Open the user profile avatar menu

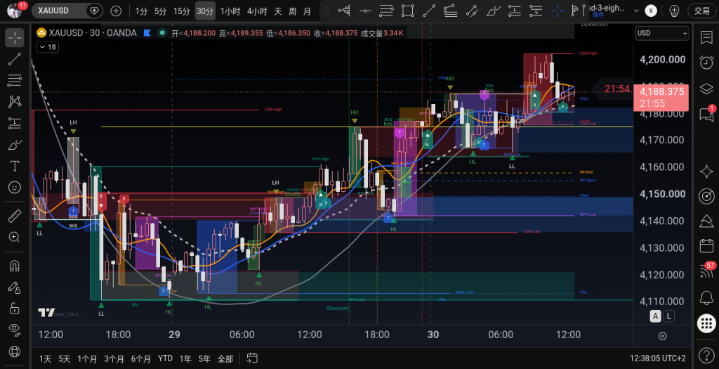click(15, 11)
